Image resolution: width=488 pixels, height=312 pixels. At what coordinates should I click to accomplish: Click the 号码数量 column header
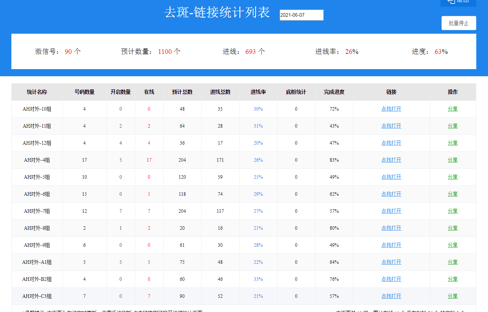click(x=84, y=92)
